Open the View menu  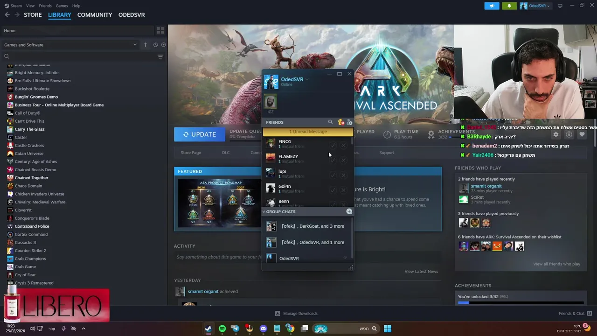[30, 6]
